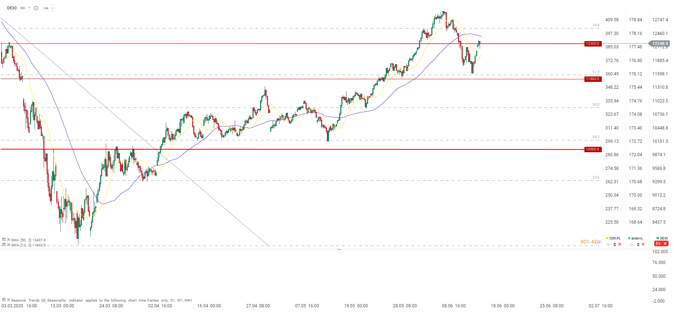Select the 12250.0 horizontal price level label

coord(592,44)
